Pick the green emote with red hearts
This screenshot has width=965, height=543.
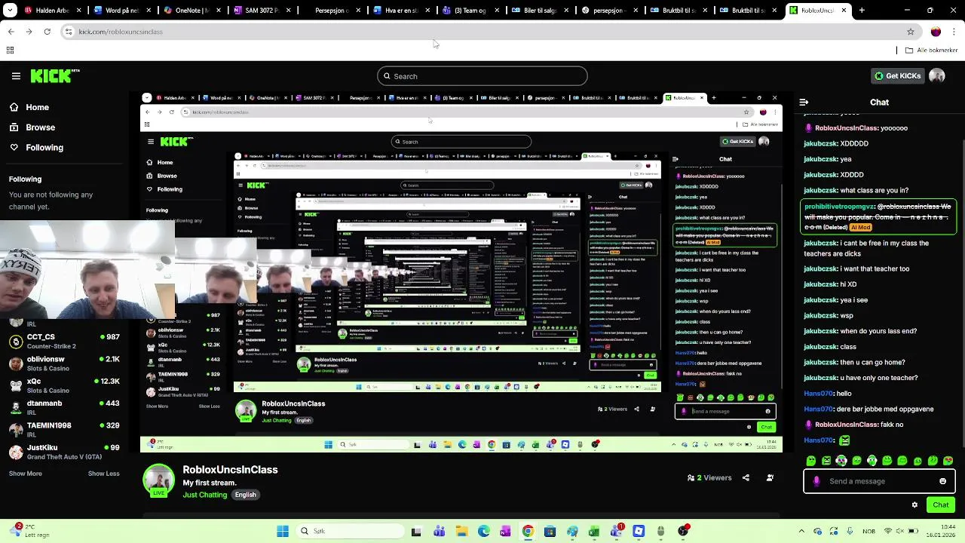pos(948,460)
